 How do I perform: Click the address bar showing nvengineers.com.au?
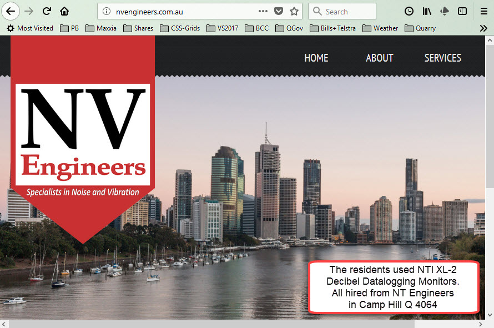coord(200,11)
